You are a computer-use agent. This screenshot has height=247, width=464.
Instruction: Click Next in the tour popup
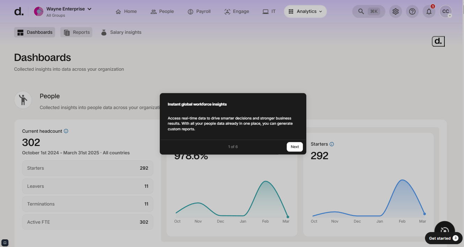pyautogui.click(x=295, y=147)
